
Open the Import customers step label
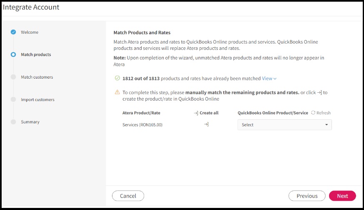37,99
